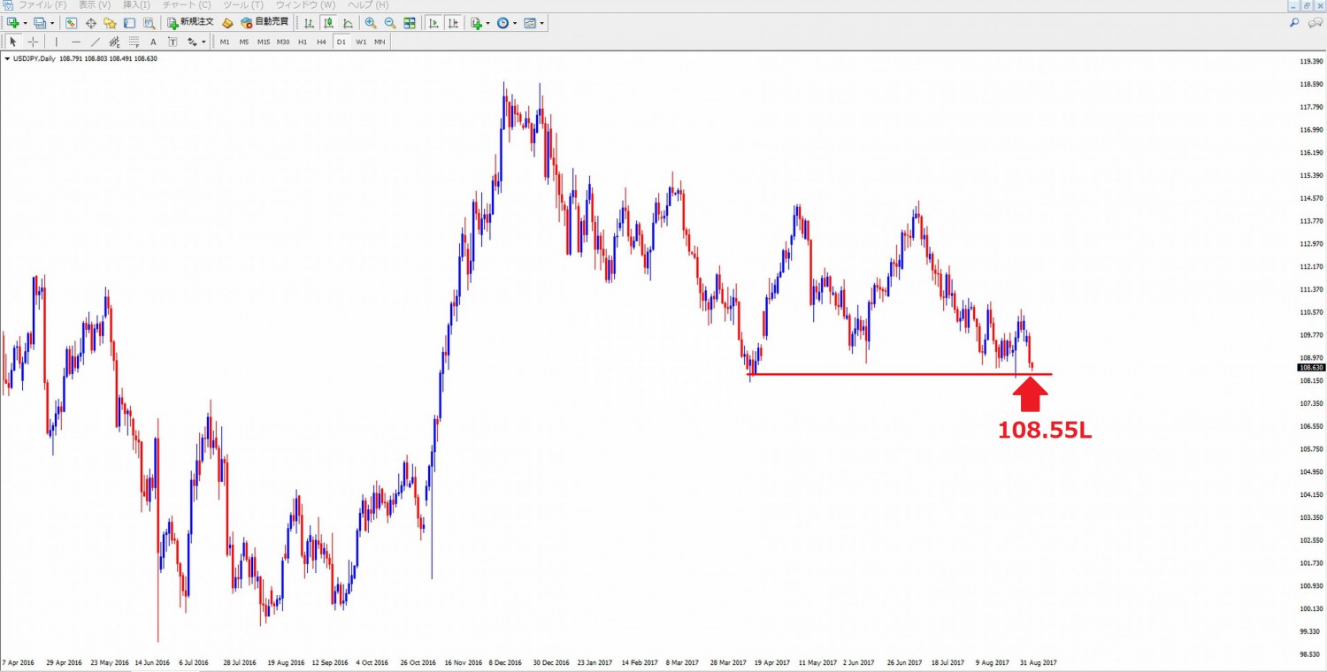Image resolution: width=1327 pixels, height=672 pixels.
Task: Toggle the chart shift button
Action: (453, 23)
